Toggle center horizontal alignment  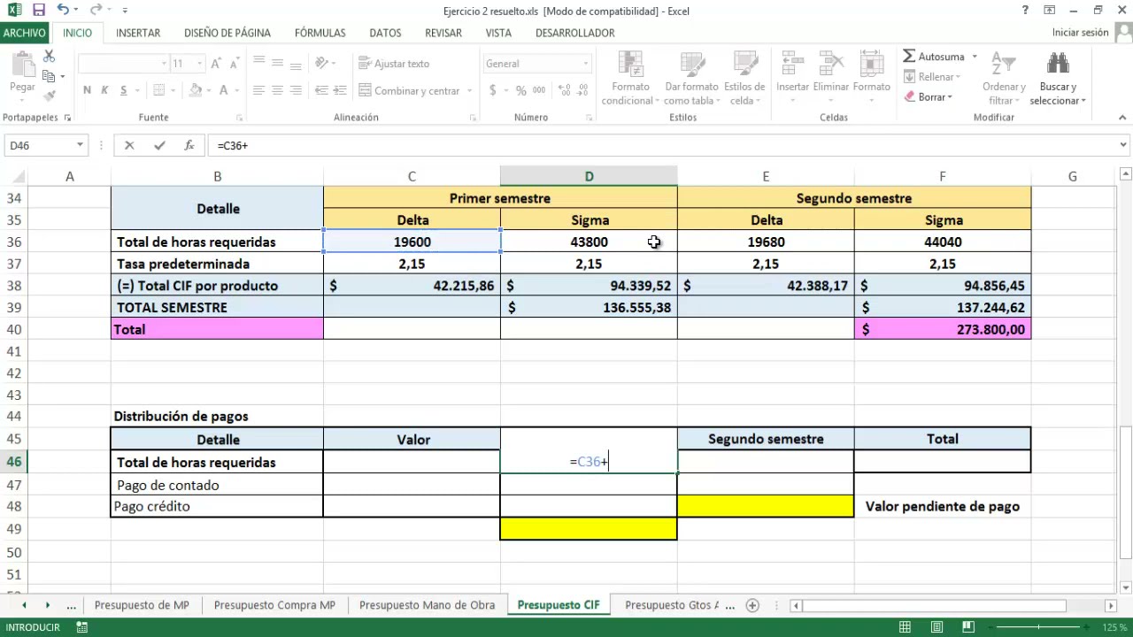point(277,90)
